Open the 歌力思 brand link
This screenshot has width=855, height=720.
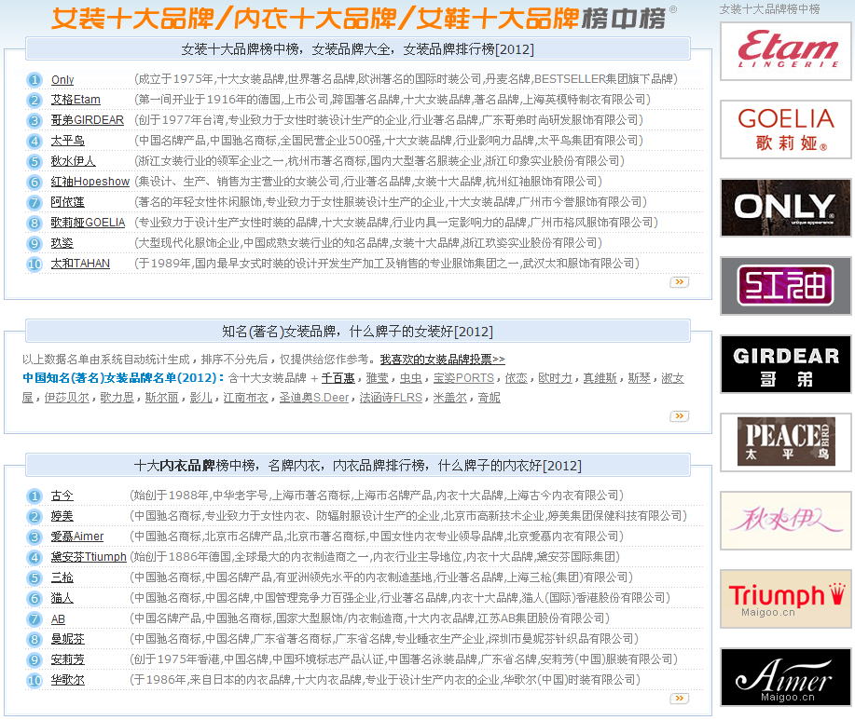[117, 398]
